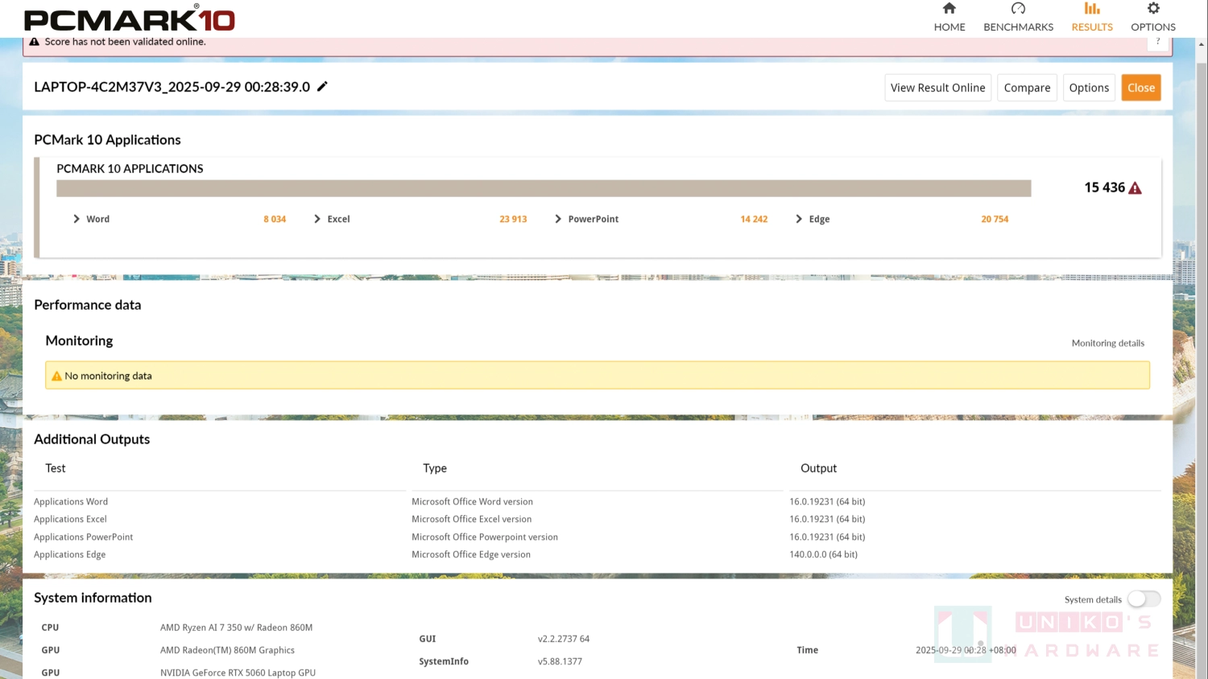This screenshot has width=1208, height=679.
Task: Click the Word score 8 034
Action: pyautogui.click(x=275, y=219)
